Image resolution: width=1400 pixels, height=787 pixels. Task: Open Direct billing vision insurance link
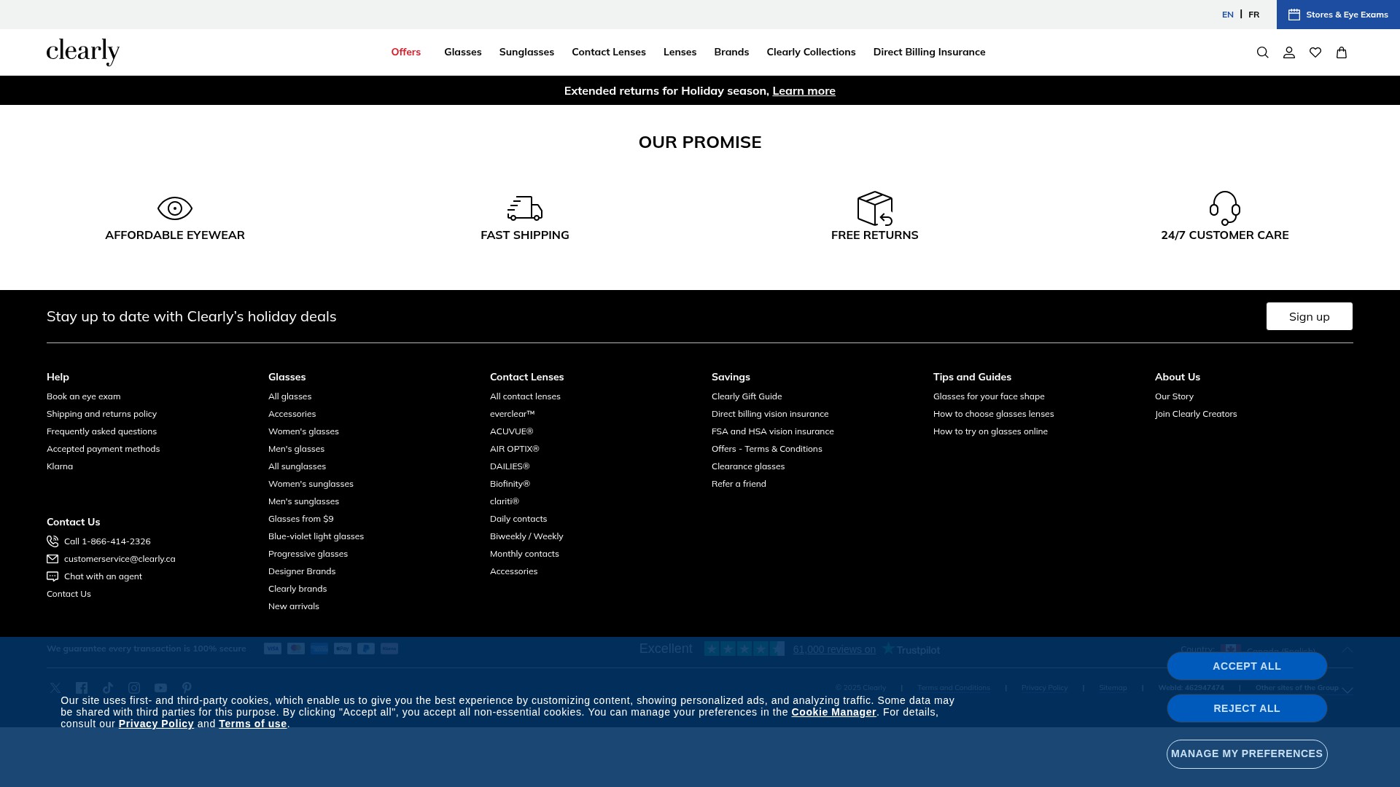click(770, 414)
